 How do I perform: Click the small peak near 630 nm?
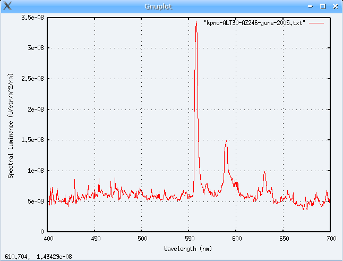pos(264,172)
